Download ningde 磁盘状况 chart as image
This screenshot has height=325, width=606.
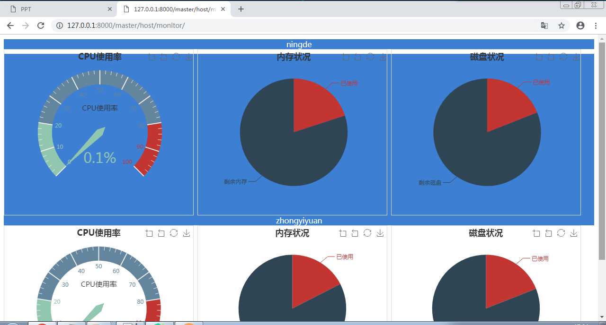(576, 57)
